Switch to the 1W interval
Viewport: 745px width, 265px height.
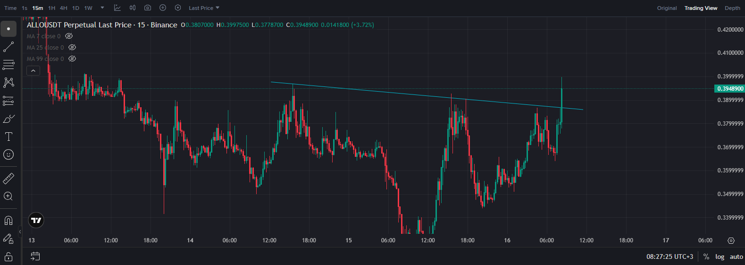(x=88, y=8)
